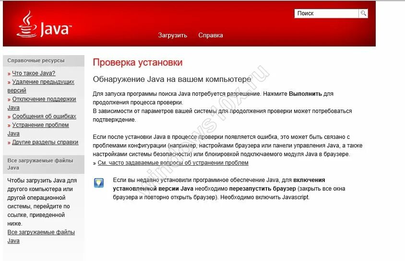The height and width of the screenshot is (261, 405).
Task: Open the Все загружаемые файлы Java link
Action: (41, 237)
